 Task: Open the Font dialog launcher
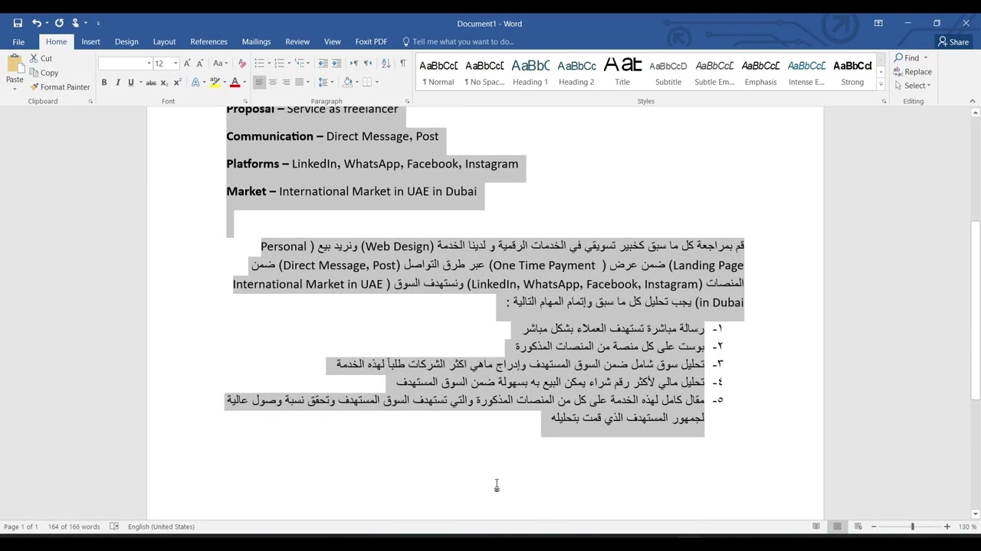(245, 101)
